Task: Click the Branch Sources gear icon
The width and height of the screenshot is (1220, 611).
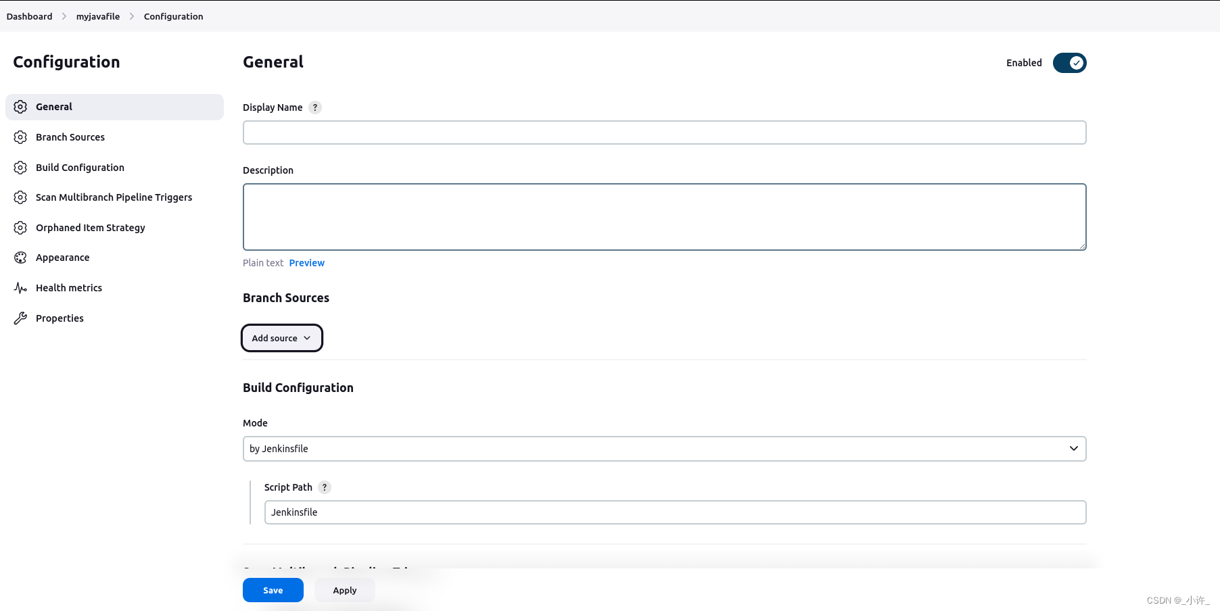Action: point(20,137)
